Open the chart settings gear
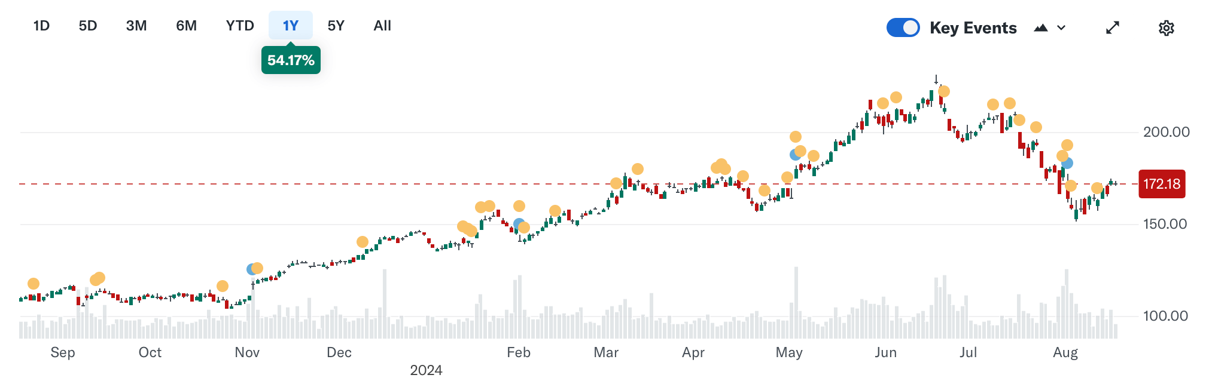Image resolution: width=1206 pixels, height=387 pixels. tap(1166, 28)
